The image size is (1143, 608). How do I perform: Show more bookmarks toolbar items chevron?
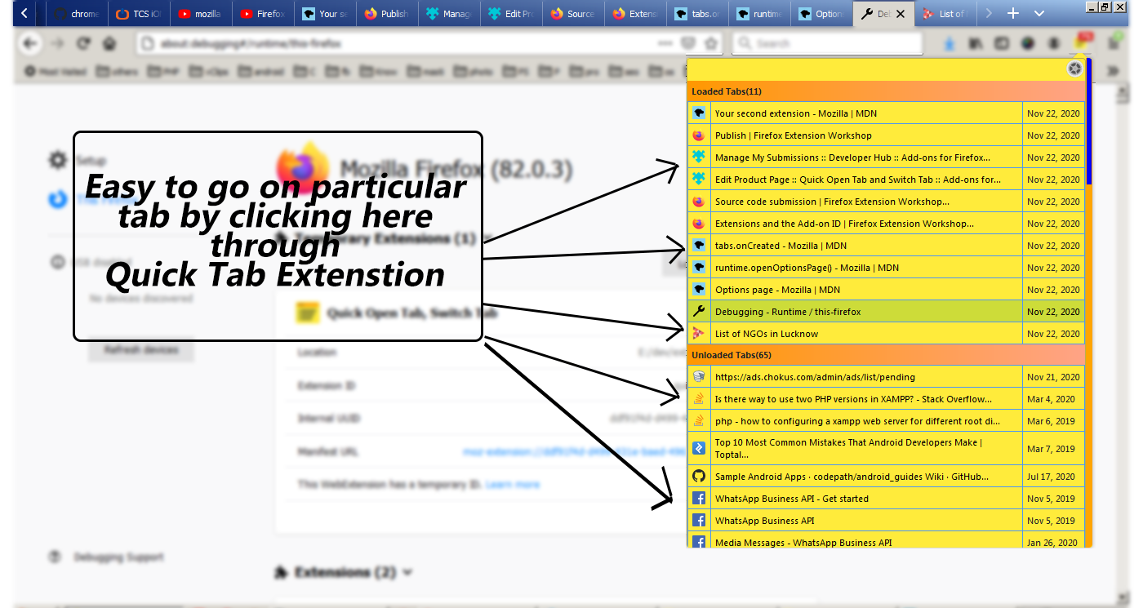[x=1113, y=71]
